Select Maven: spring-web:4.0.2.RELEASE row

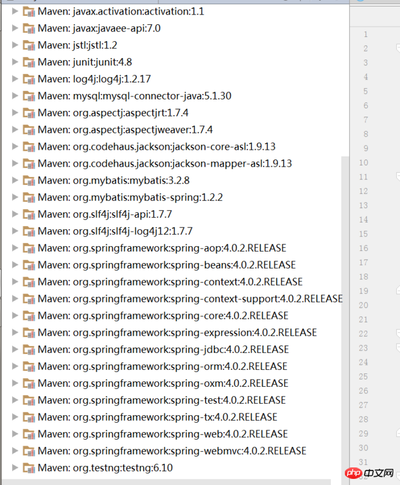[x=162, y=434]
